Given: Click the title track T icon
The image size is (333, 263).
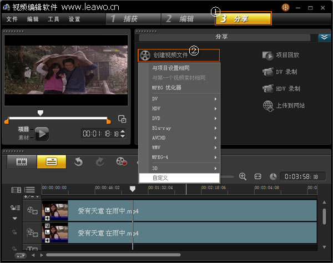Looking at the screenshot, I should point(32,249).
